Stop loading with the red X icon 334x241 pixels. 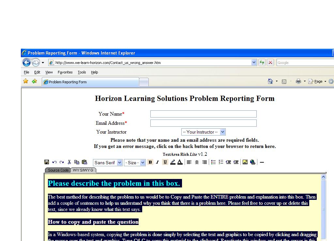pyautogui.click(x=270, y=62)
